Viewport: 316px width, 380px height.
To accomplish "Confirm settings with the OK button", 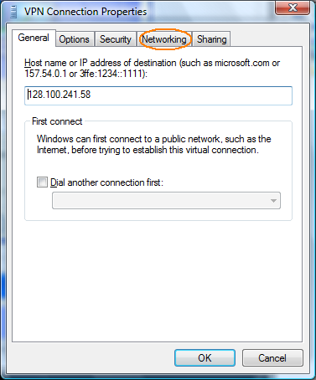I will 205,357.
